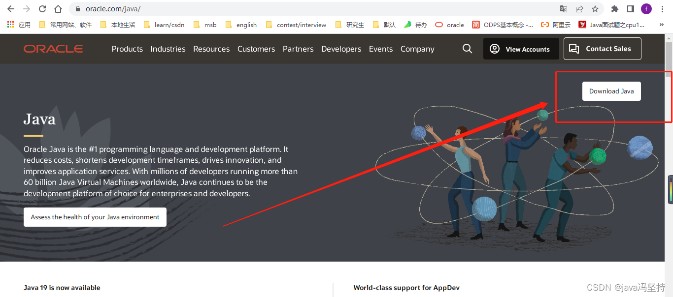The width and height of the screenshot is (673, 297).
Task: Toggle the browser side panel icon
Action: [630, 9]
